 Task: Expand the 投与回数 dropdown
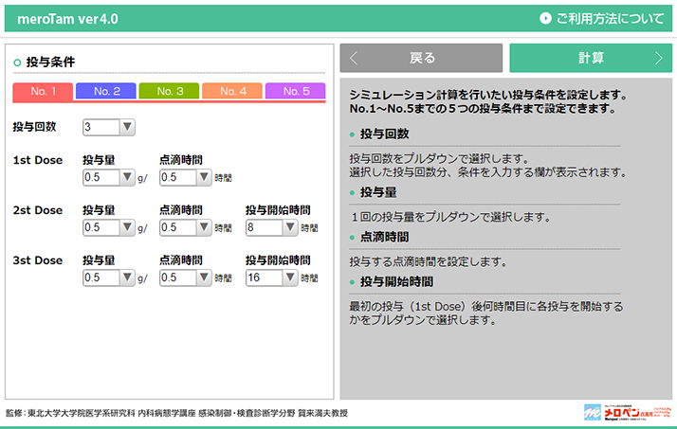click(109, 127)
